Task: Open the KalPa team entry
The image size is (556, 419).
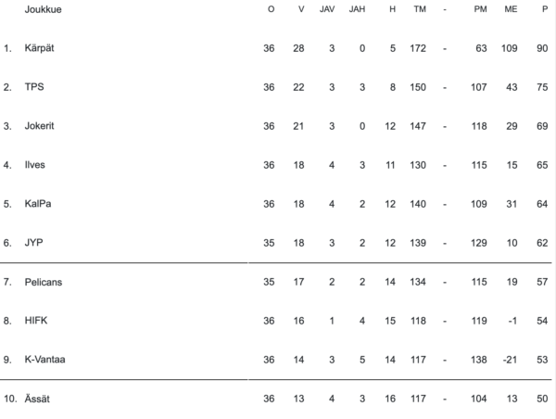Action: [x=37, y=204]
